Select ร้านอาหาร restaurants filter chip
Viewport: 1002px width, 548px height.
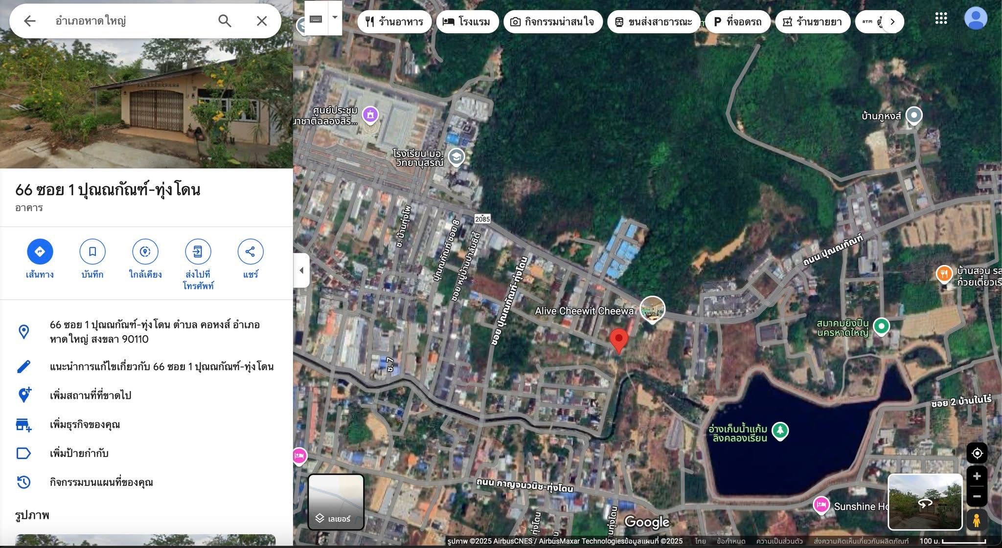point(394,22)
